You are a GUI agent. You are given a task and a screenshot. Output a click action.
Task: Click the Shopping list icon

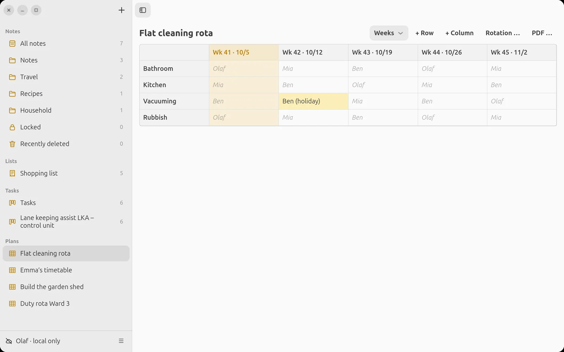point(12,173)
